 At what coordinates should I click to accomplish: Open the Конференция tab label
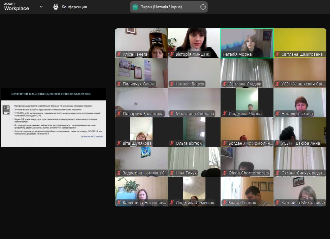coord(74,7)
